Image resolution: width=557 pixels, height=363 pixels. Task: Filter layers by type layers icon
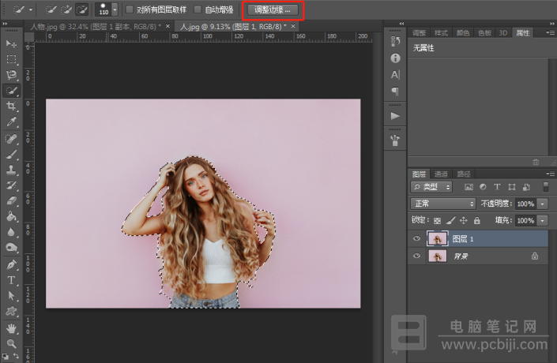(497, 187)
